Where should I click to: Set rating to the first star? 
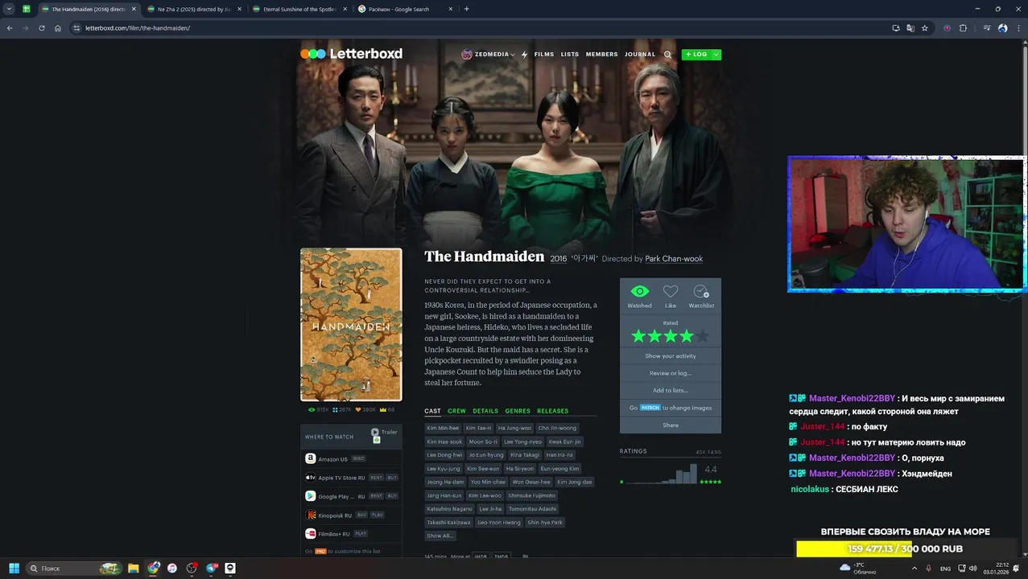(638, 336)
